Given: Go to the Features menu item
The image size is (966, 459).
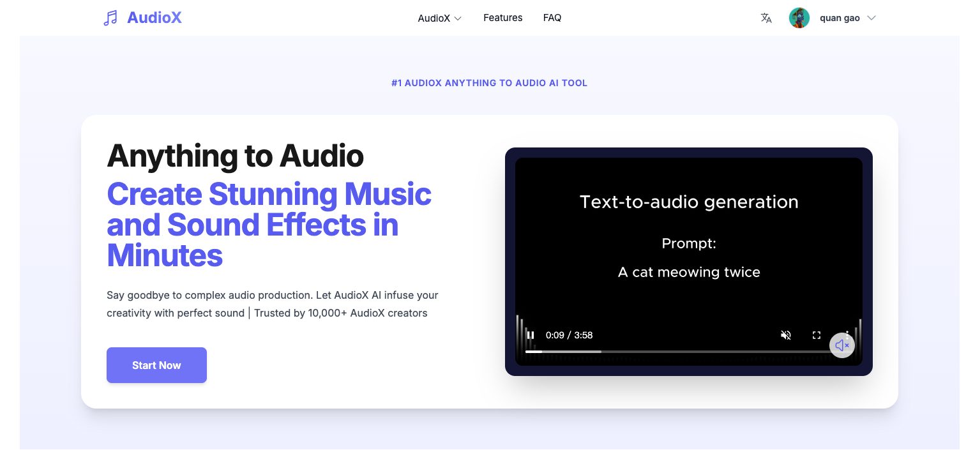Looking at the screenshot, I should (503, 18).
